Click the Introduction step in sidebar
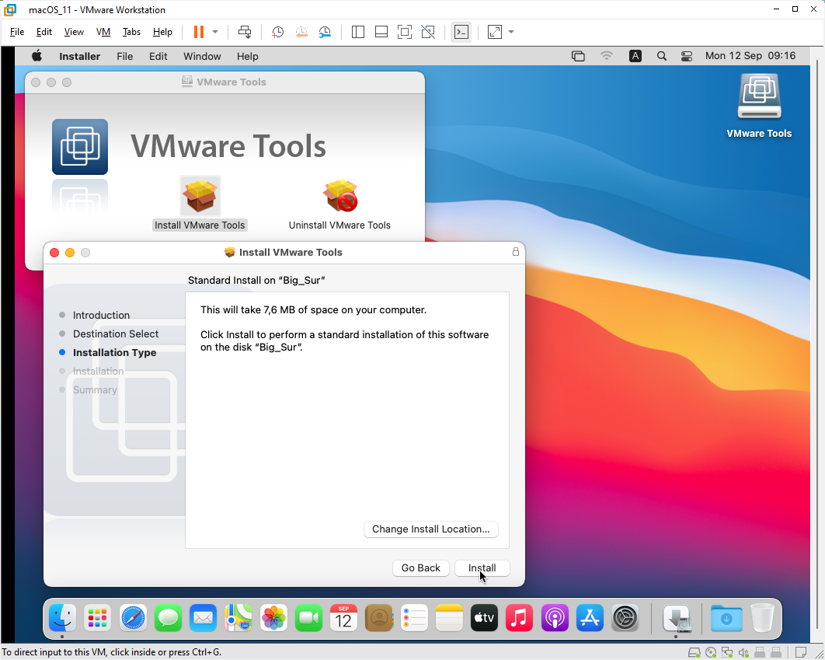 point(101,316)
